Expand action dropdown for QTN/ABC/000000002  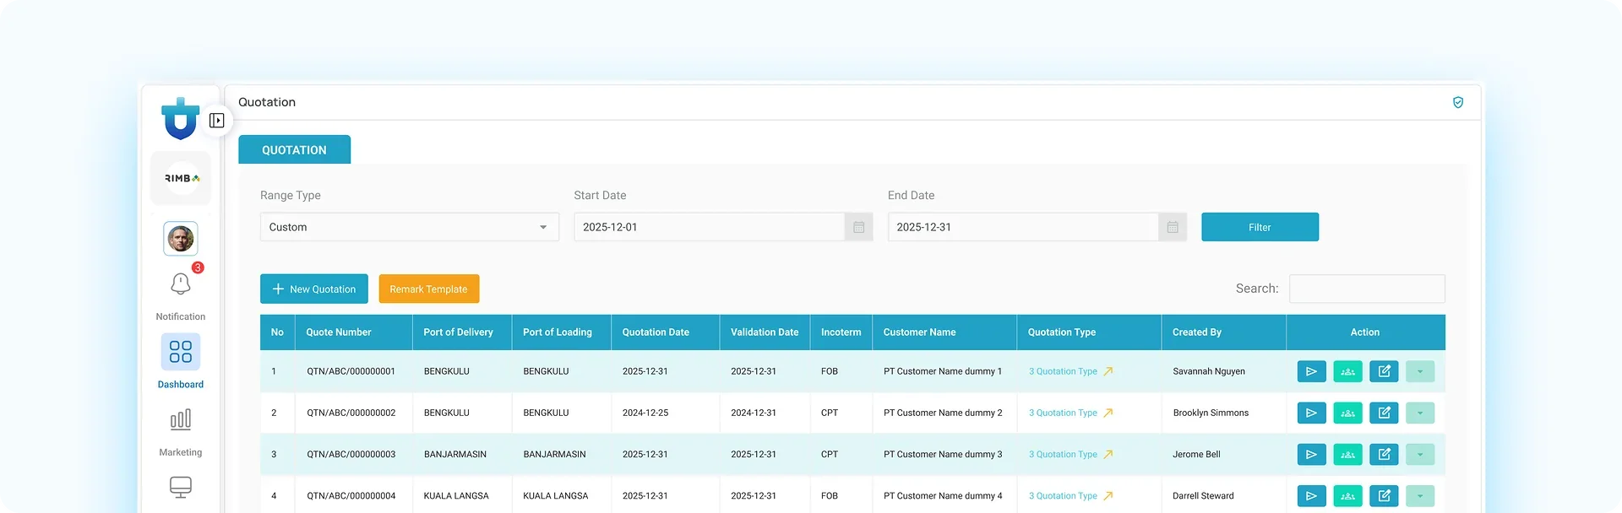[1420, 413]
